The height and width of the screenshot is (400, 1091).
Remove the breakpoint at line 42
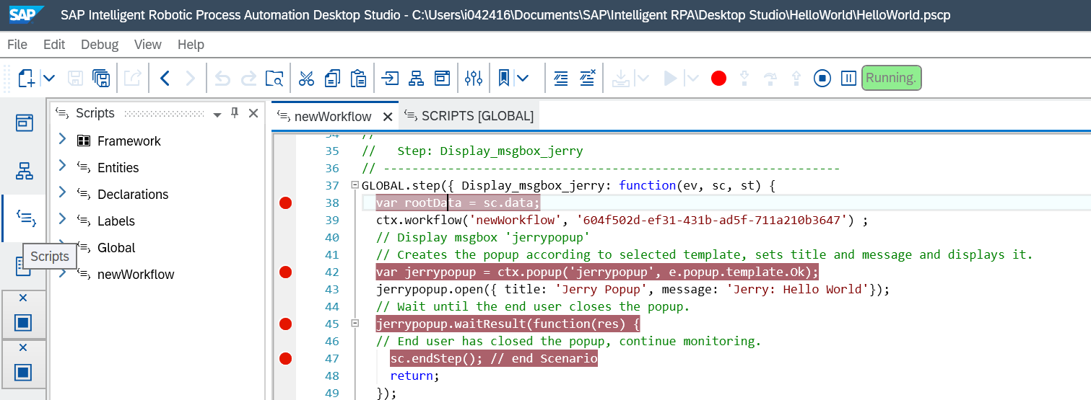point(285,272)
